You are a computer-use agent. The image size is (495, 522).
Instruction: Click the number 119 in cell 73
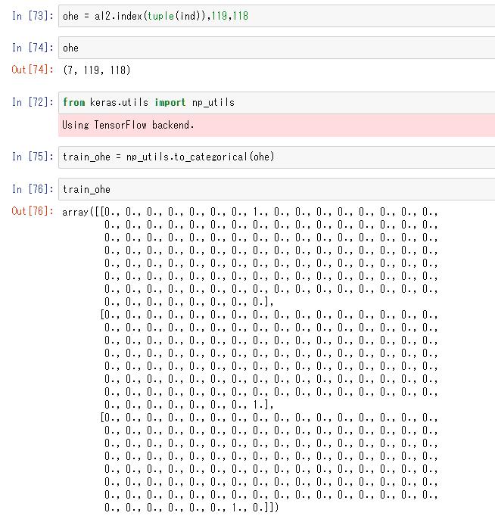pos(219,16)
